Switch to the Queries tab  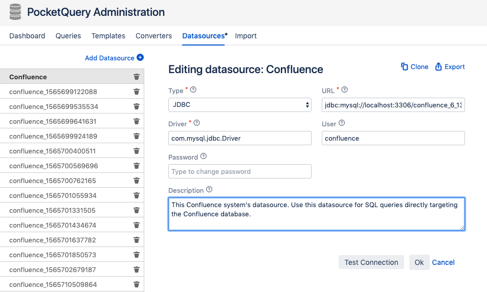(69, 36)
